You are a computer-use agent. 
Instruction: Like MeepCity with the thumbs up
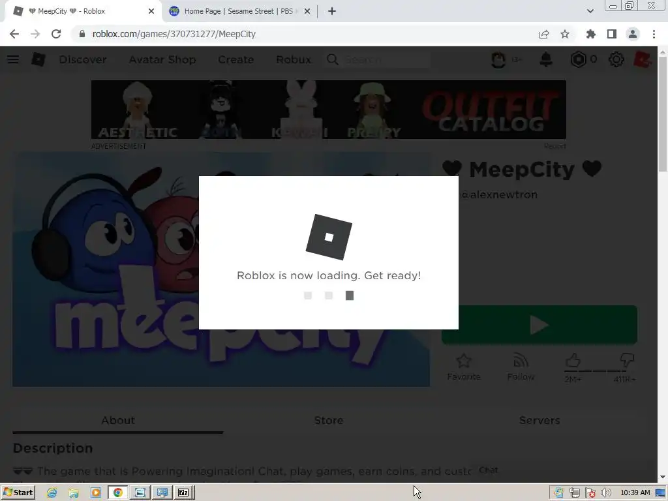pos(573,361)
